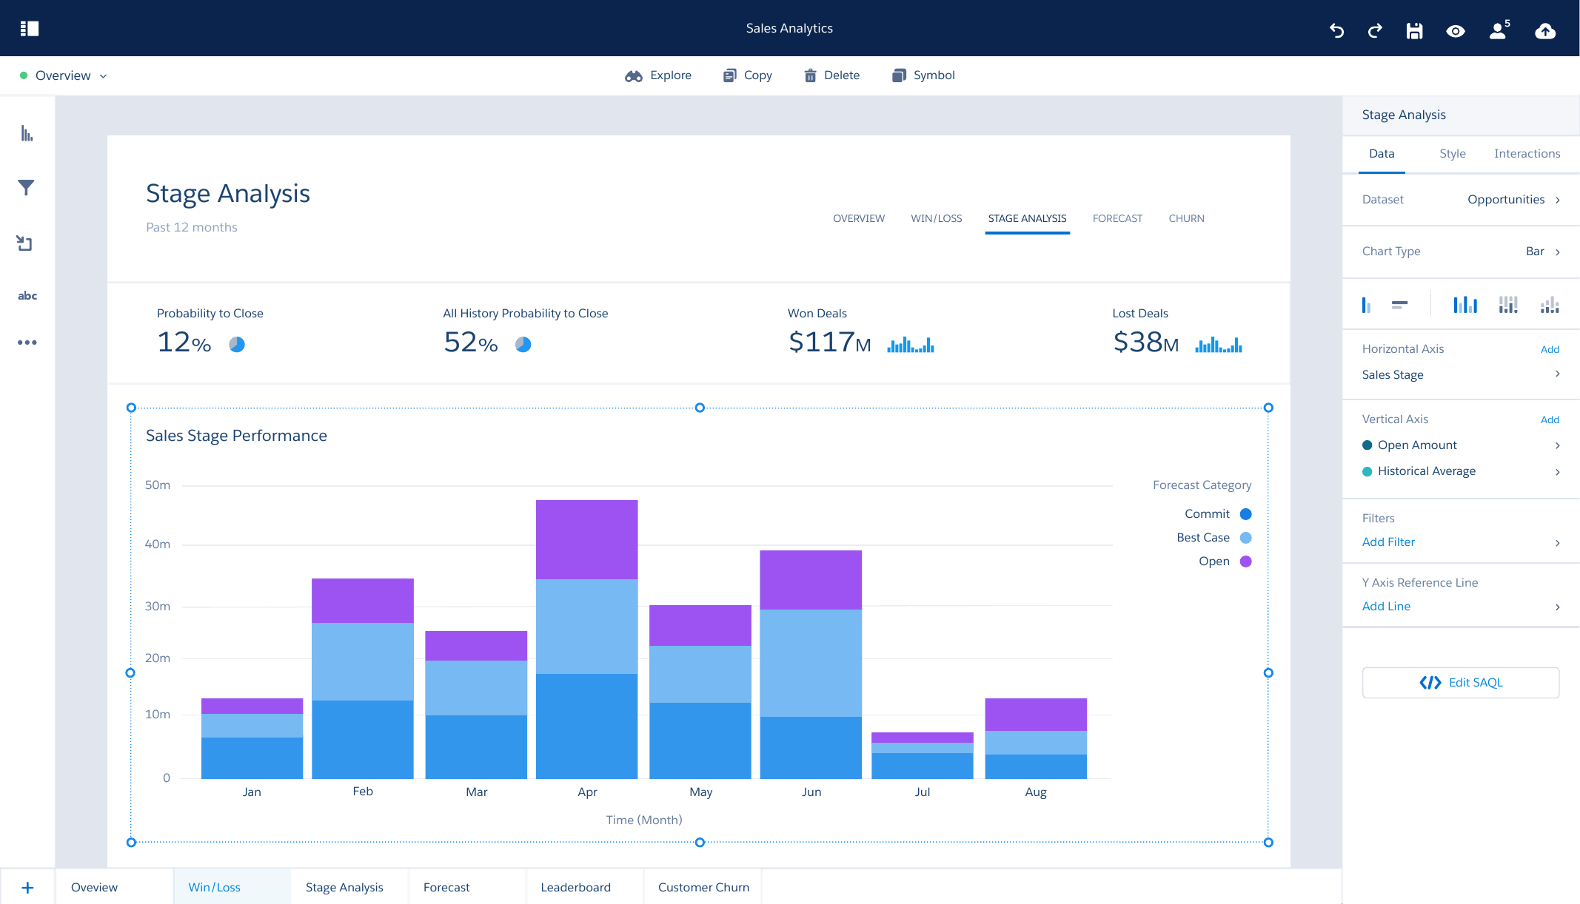1580x904 pixels.
Task: Open the Oveview bottom page tab
Action: pos(115,887)
